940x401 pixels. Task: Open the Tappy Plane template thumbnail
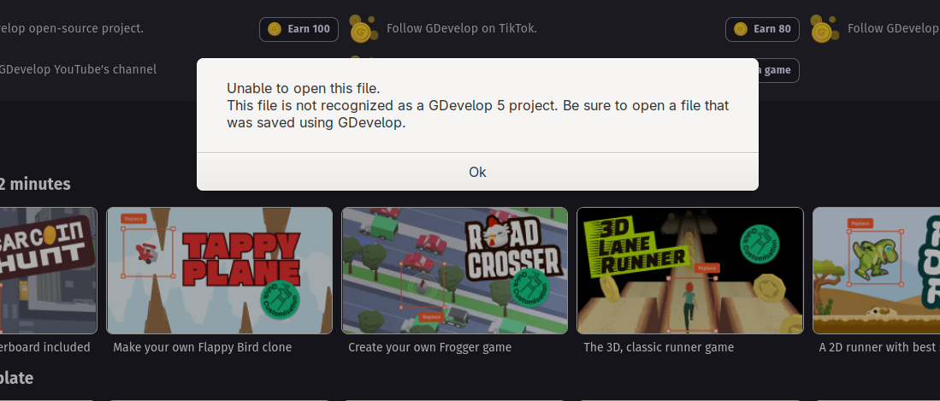[220, 270]
